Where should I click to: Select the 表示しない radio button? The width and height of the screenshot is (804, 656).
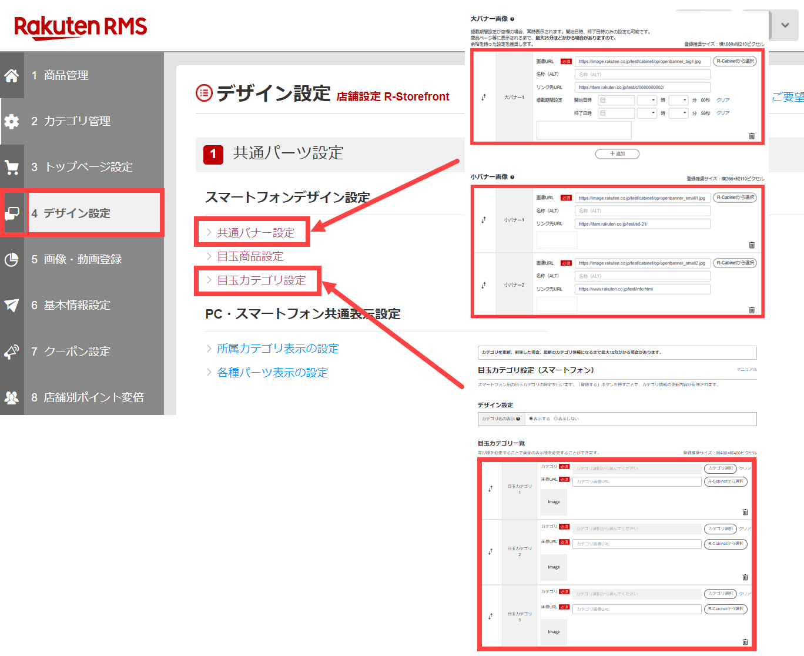[x=555, y=419]
